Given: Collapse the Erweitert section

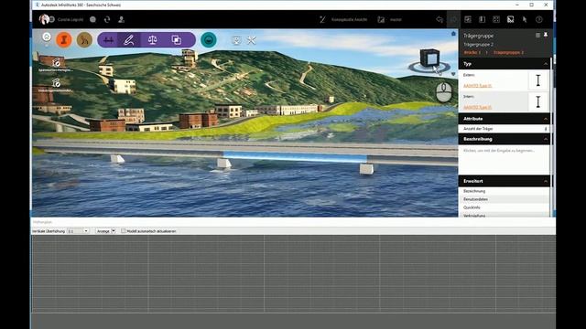Looking at the screenshot, I should 546,181.
